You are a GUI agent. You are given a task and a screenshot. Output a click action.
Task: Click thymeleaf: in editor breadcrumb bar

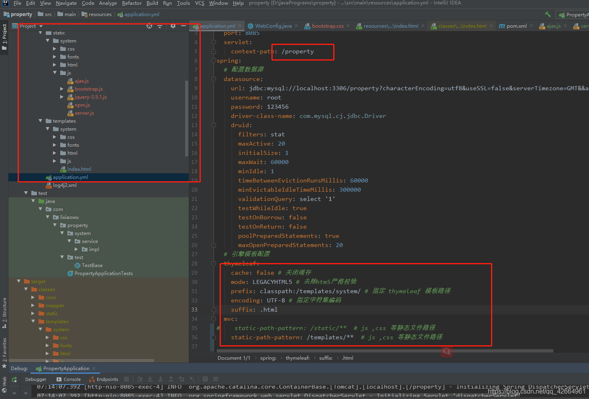click(x=298, y=358)
